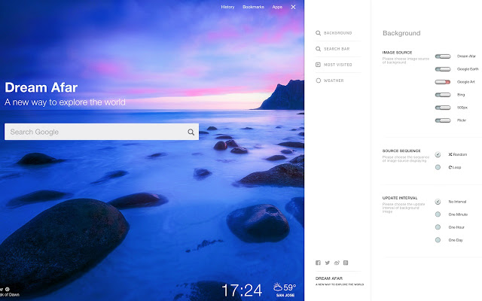
Task: Choose One Minute update interval
Action: [438, 214]
